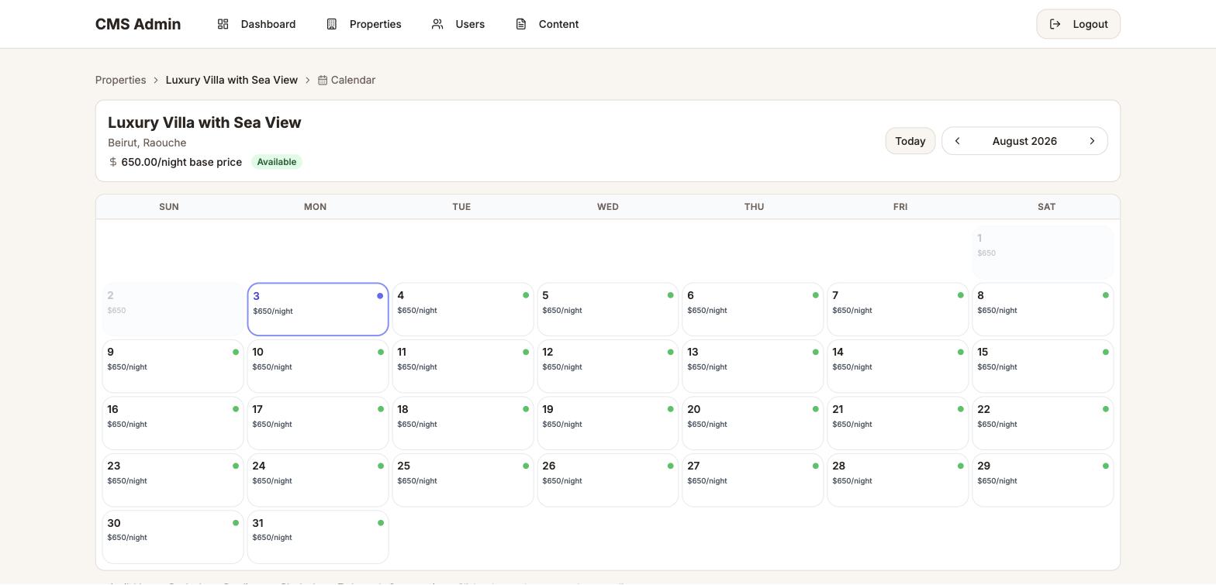Image resolution: width=1216 pixels, height=585 pixels.
Task: Click the Beirut, Raouche location text
Action: (147, 143)
